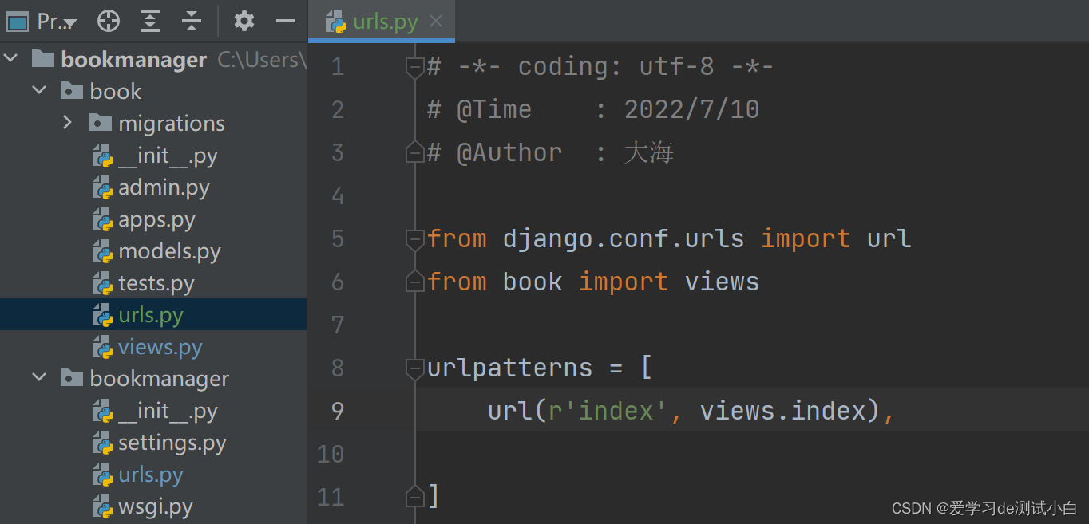Click the Python icon beside settings.py
This screenshot has width=1089, height=524.
102,443
